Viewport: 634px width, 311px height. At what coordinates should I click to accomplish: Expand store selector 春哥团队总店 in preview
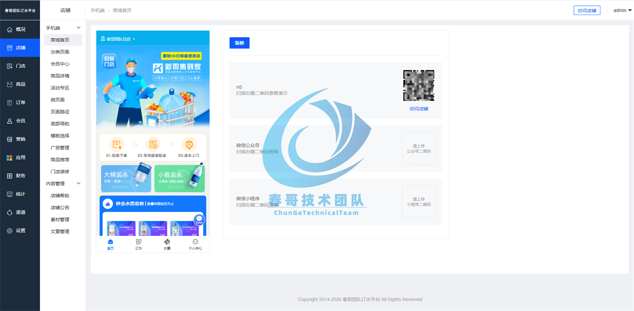[118, 39]
